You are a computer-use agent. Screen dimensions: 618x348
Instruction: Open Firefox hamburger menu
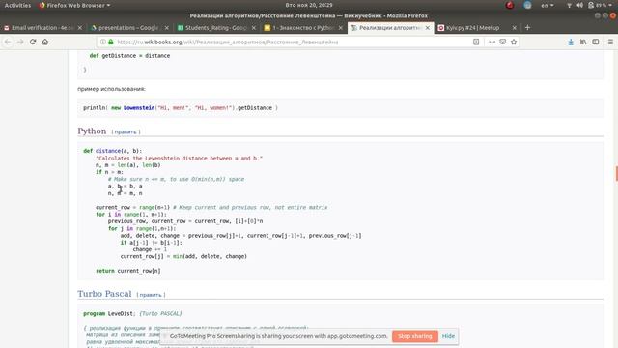[x=610, y=42]
